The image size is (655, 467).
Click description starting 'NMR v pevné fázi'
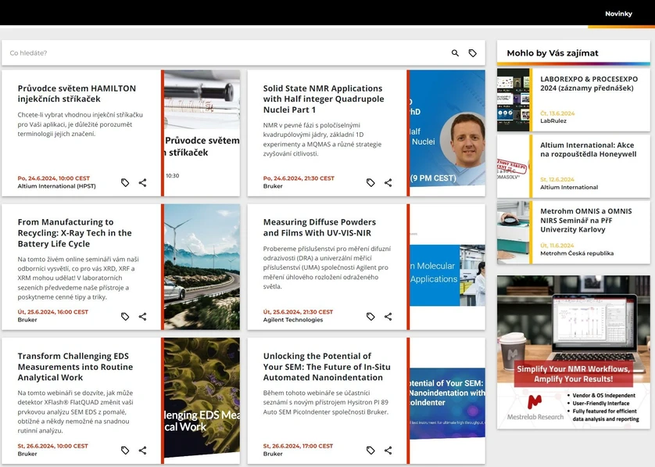click(x=322, y=139)
